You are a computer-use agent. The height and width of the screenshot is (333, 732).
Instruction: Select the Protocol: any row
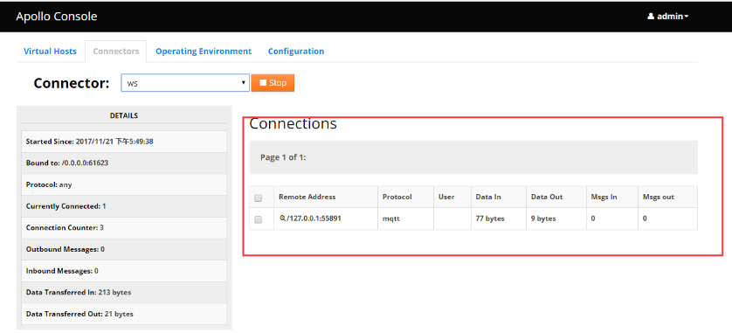pyautogui.click(x=124, y=184)
